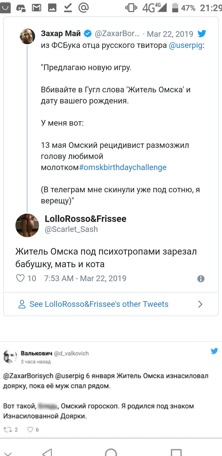Open the LolloRosso&Frissee avatar picture

pos(27,225)
